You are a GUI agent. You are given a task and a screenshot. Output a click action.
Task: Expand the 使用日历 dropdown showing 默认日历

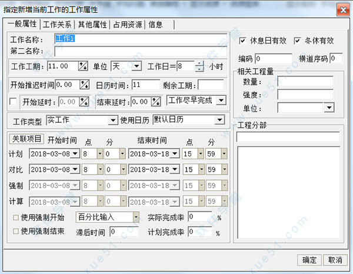219,121
